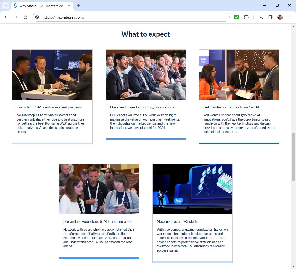Image resolution: width=296 pixels, height=269 pixels.
Task: Go back using browser back arrow
Action: pos(6,17)
